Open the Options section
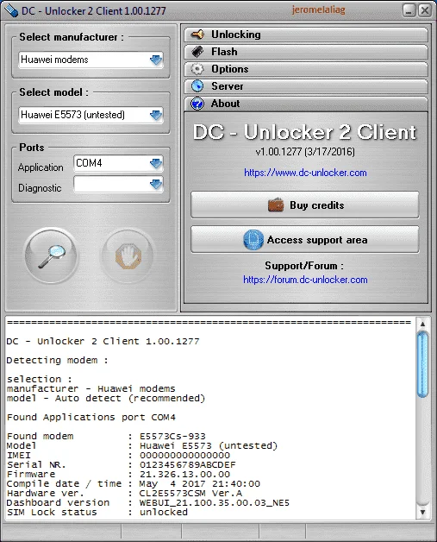Image resolution: width=437 pixels, height=542 pixels. 306,69
